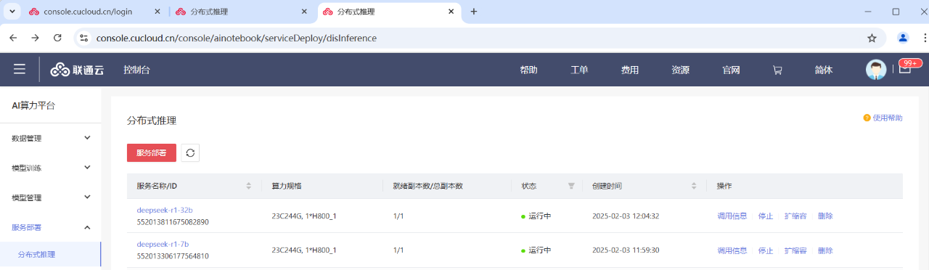
Task: Click 停止 for deepseek-r1-7b
Action: tap(766, 250)
